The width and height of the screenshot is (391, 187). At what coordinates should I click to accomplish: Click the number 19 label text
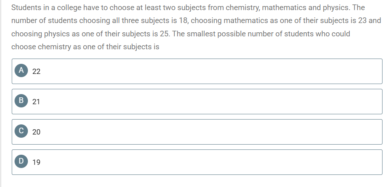pos(36,162)
